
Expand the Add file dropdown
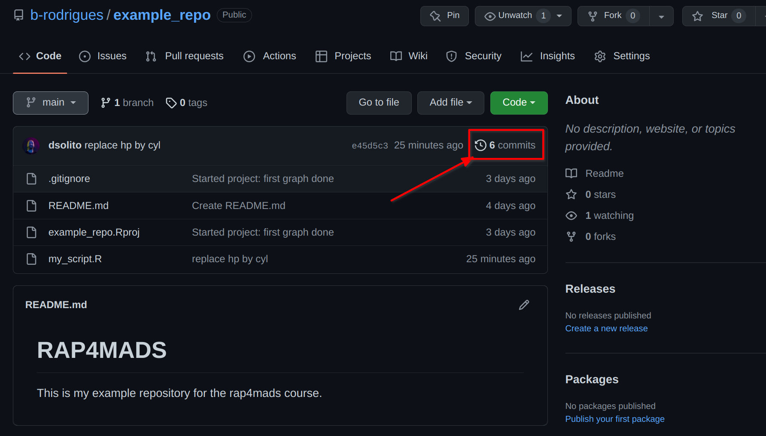[x=451, y=103]
